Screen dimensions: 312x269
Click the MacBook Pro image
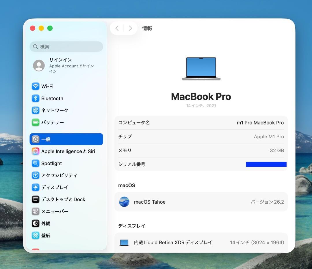(201, 68)
